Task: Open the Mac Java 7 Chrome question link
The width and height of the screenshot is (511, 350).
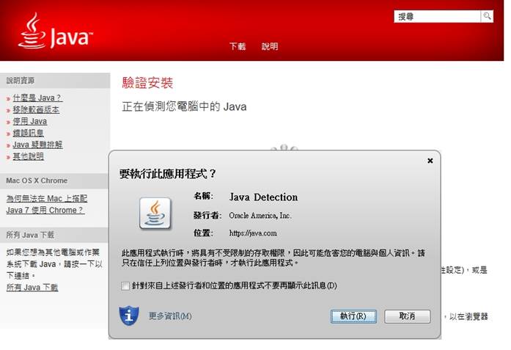Action: click(47, 204)
